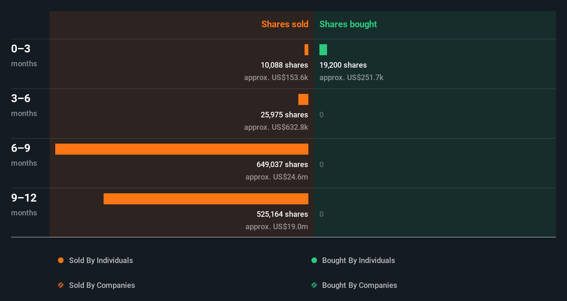Image resolution: width=567 pixels, height=301 pixels.
Task: Click the 9–12 months row label
Action: 24,205
